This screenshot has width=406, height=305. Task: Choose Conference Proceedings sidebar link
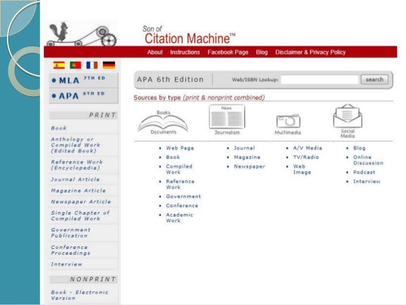[71, 250]
